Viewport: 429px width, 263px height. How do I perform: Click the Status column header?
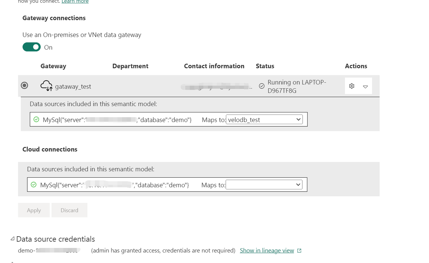click(265, 66)
